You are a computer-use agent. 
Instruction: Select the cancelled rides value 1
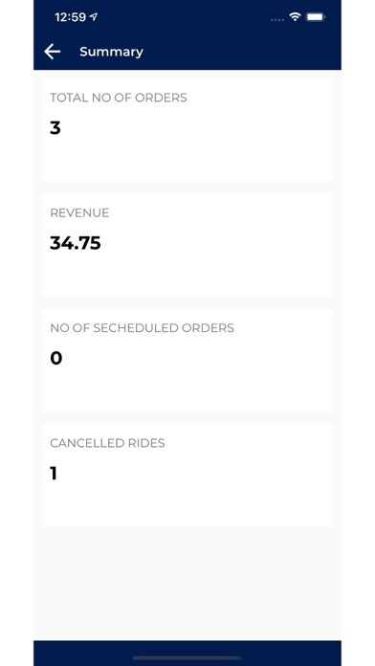(54, 473)
